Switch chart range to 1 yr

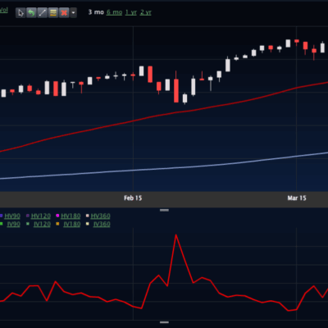(131, 12)
